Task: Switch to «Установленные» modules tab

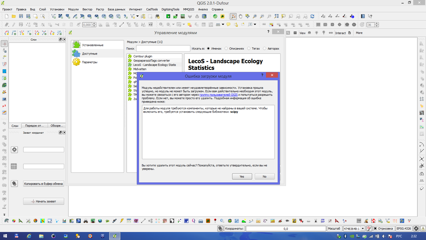Action: pyautogui.click(x=97, y=45)
